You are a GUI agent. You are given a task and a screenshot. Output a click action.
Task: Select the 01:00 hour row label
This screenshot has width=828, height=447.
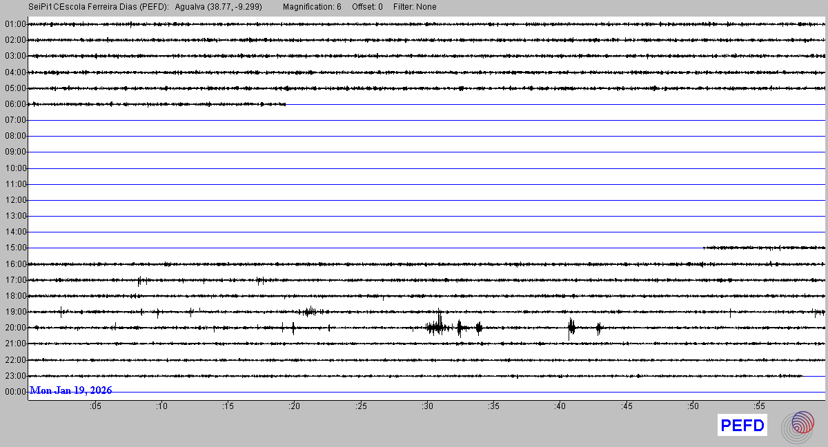click(15, 24)
